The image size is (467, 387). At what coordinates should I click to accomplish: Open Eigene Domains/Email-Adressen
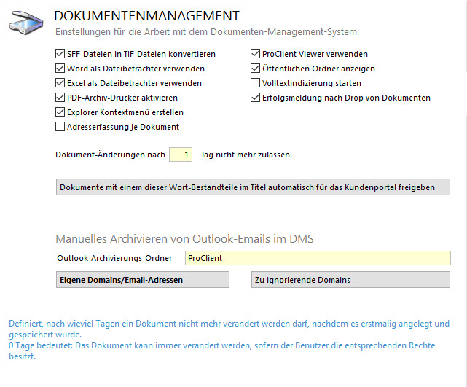(x=143, y=280)
